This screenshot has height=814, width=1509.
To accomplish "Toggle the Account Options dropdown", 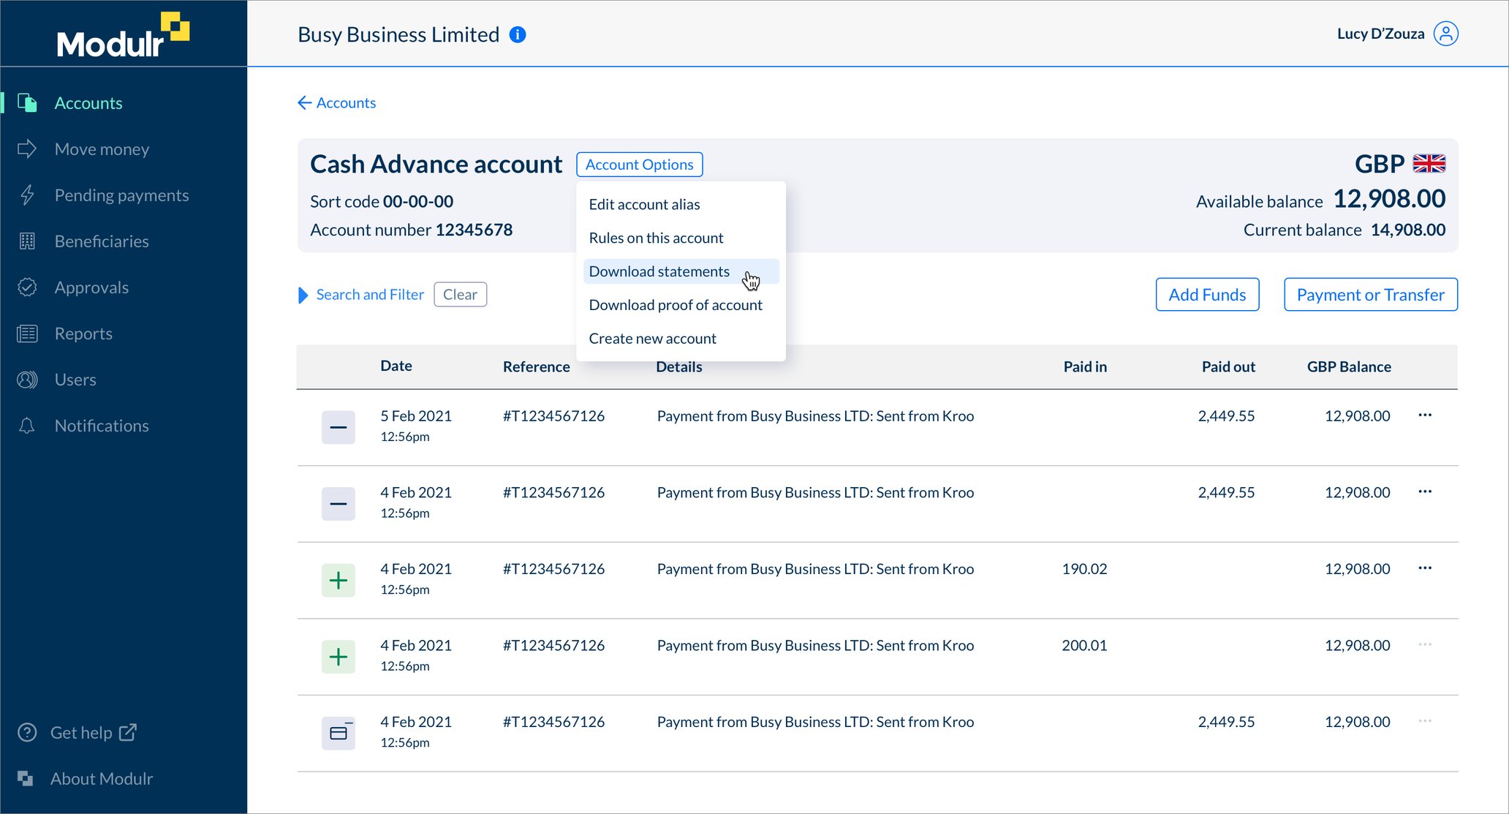I will 640,165.
